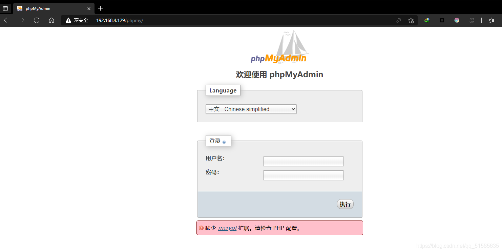Open a new browser tab
502x252 pixels.
tap(100, 8)
